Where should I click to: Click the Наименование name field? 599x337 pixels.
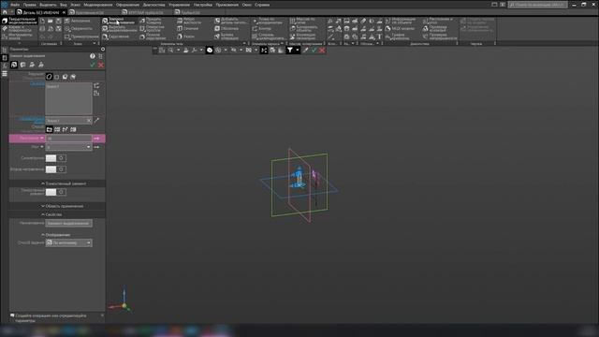[x=68, y=223]
